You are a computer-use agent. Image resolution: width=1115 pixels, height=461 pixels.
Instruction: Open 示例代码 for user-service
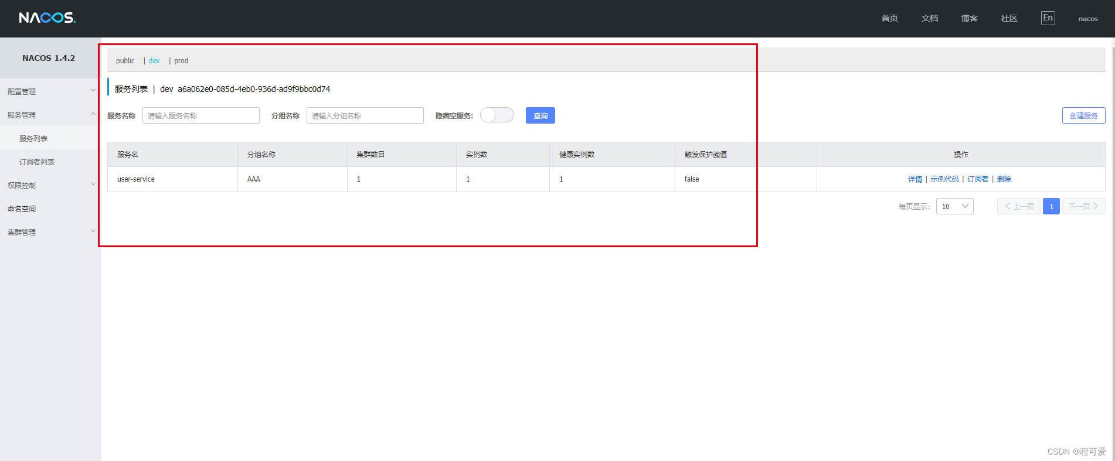click(944, 179)
